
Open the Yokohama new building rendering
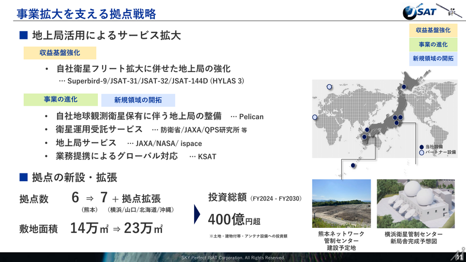[x=416, y=203]
